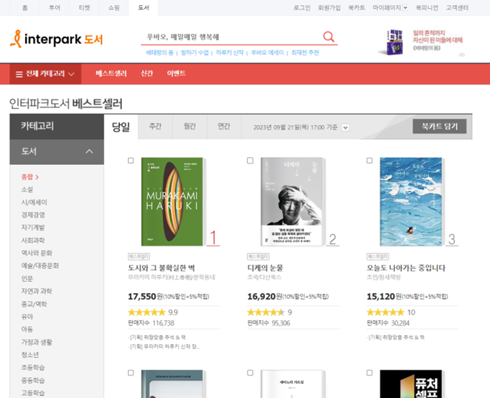Viewport: 490px width, 398px height.
Task: Open the 베스트셀러 menu in the red bar
Action: pos(111,74)
